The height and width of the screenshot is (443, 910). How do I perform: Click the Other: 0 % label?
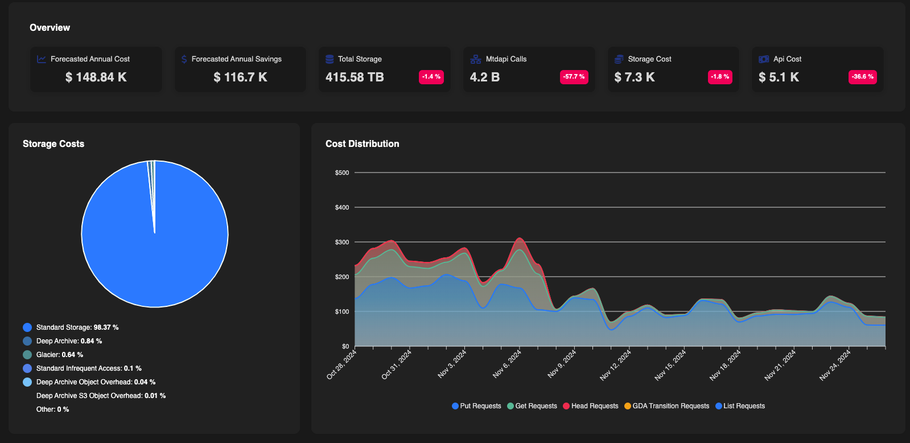[x=53, y=409]
